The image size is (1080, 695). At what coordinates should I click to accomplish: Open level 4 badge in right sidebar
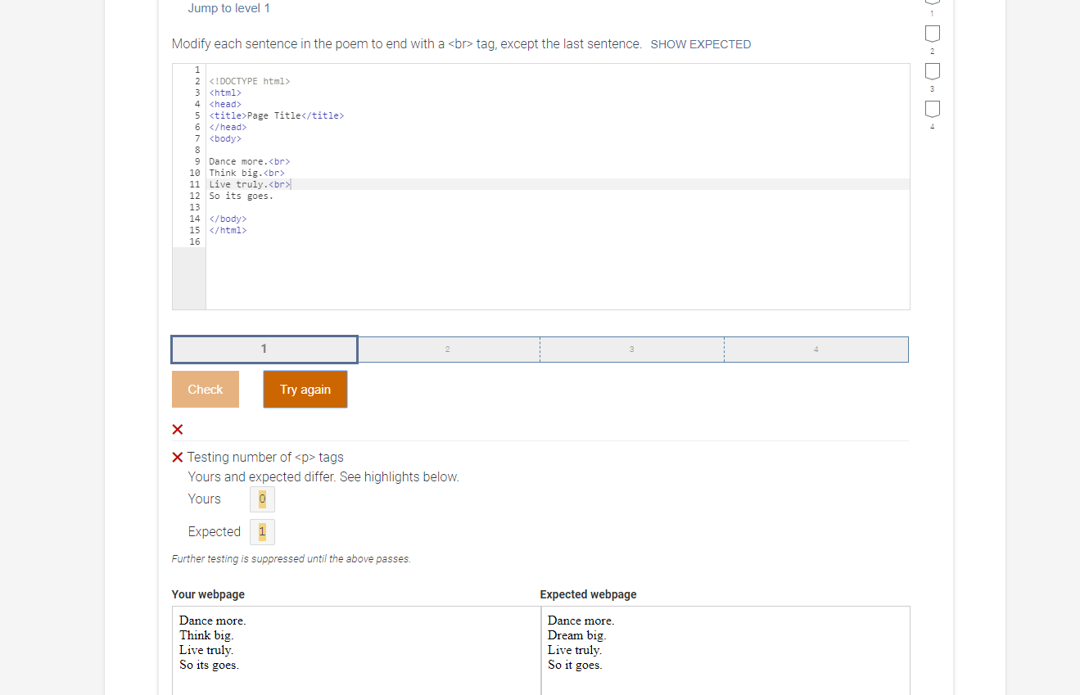click(x=932, y=109)
